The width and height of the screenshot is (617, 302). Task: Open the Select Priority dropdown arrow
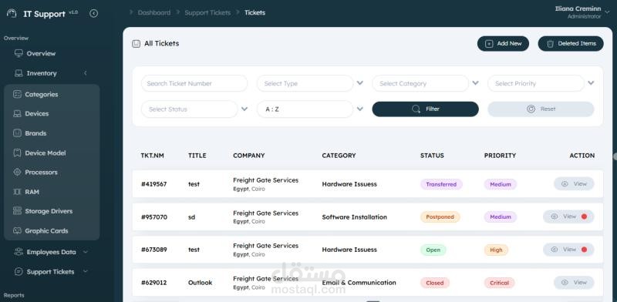point(591,83)
